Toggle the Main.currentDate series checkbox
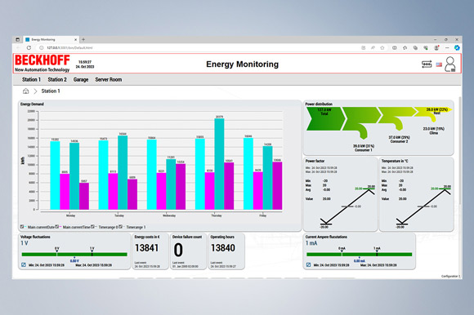 22,227
